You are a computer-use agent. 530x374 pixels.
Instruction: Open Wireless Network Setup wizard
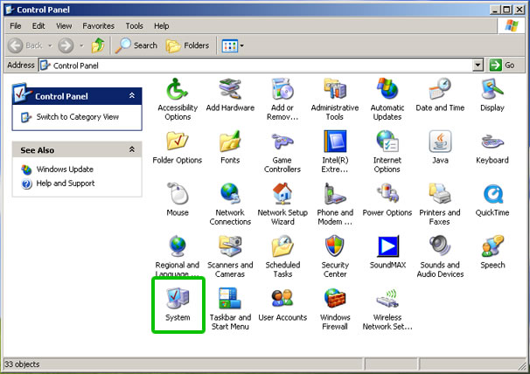(387, 308)
